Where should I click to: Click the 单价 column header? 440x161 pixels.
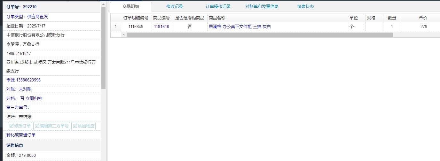click(415, 18)
